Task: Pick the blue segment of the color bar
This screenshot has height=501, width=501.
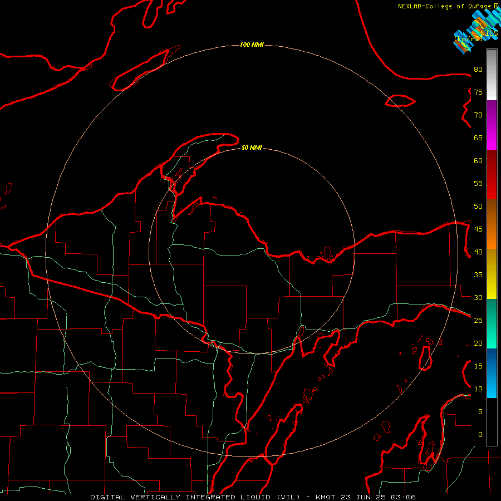Action: pos(492,373)
